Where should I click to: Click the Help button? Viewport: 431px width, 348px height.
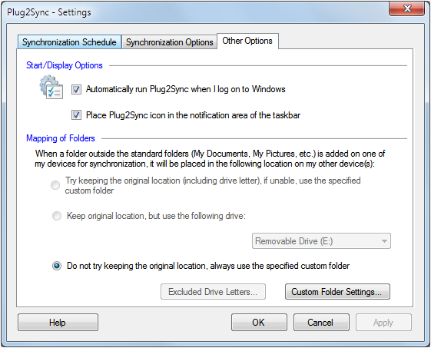click(x=58, y=323)
